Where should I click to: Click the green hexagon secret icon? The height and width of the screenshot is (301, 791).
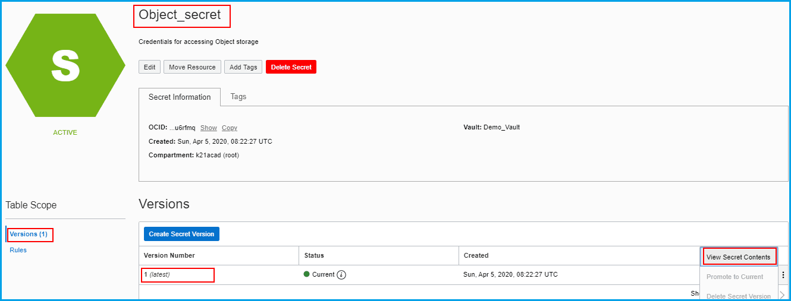(x=65, y=65)
